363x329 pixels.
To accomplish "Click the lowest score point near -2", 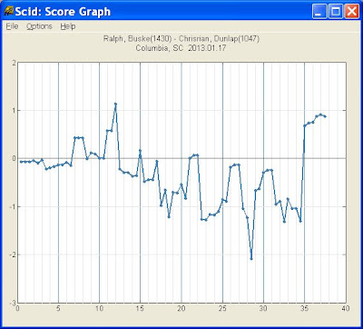I will 251,259.
